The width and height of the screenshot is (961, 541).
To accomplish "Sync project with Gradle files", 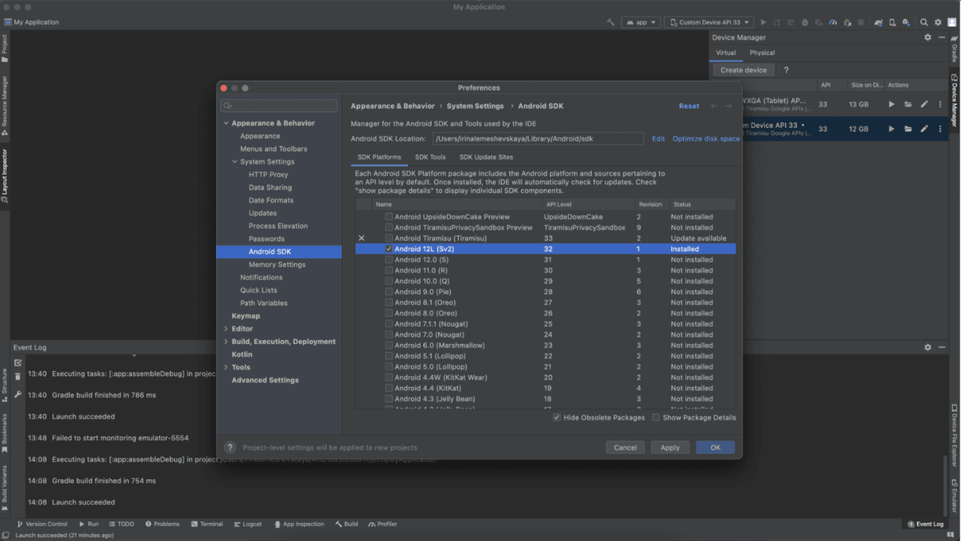I will (878, 22).
